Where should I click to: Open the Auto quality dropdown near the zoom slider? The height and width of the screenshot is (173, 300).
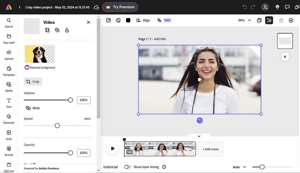239,167
